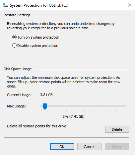135x155 pixels.
Task: Click the greyed-out Apply button
Action: [x=117, y=147]
